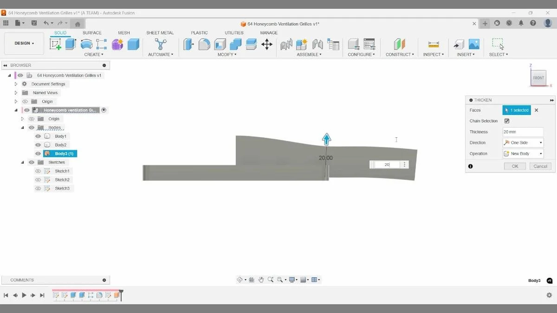Switch to the SHEET METAL tab

coord(160,32)
